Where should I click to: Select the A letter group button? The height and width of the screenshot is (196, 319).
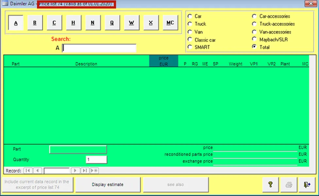click(16, 23)
